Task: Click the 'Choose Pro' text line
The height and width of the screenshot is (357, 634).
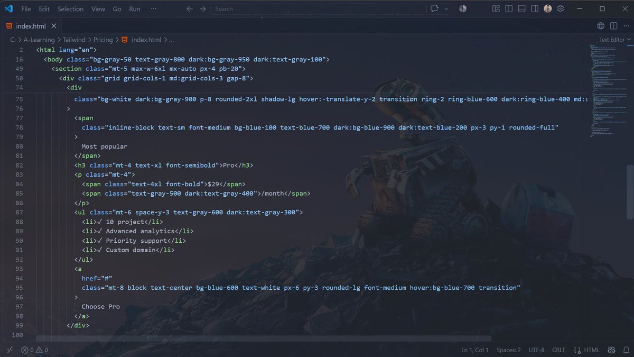Action: pos(101,307)
